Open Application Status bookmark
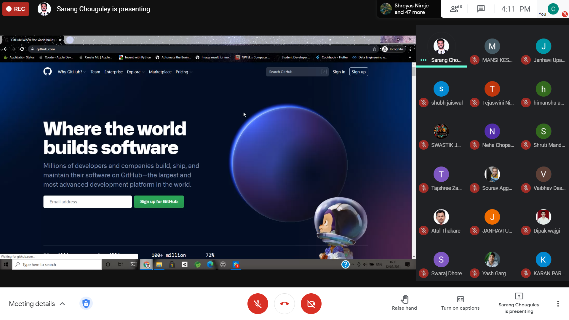The width and height of the screenshot is (569, 320). pos(19,57)
